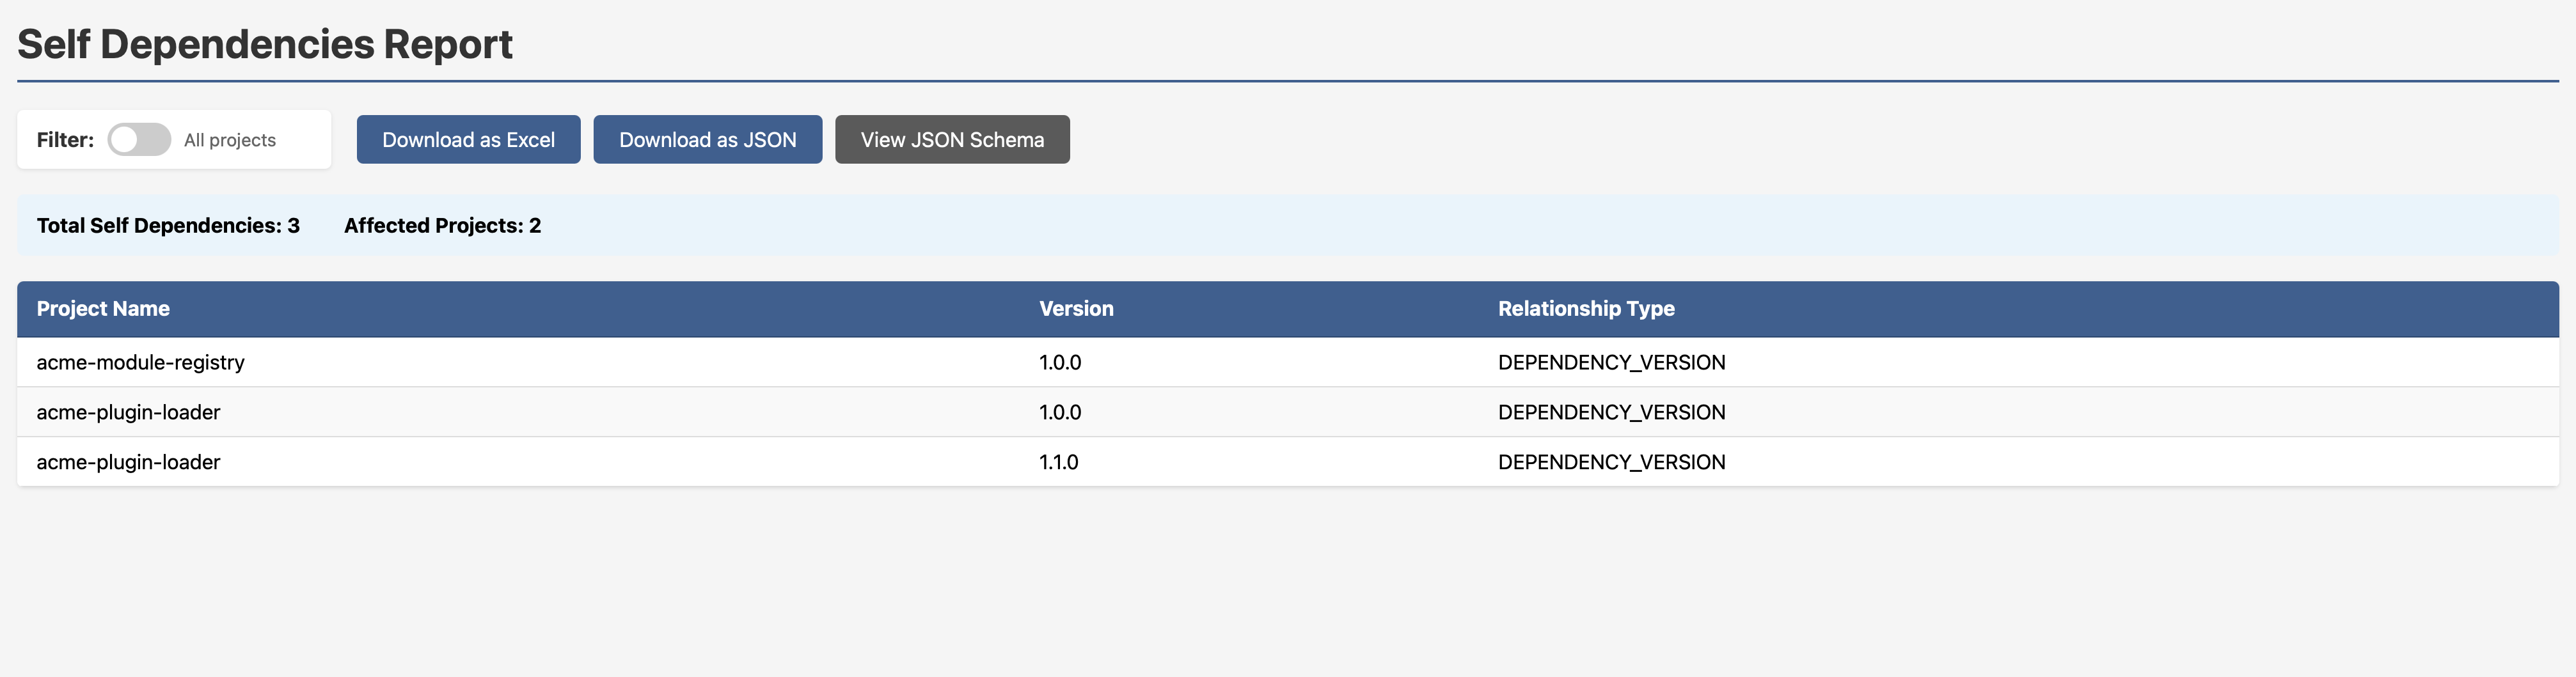This screenshot has width=2576, height=677.
Task: Select the acme-plugin-loader version 1.0.0 row
Action: [x=128, y=411]
